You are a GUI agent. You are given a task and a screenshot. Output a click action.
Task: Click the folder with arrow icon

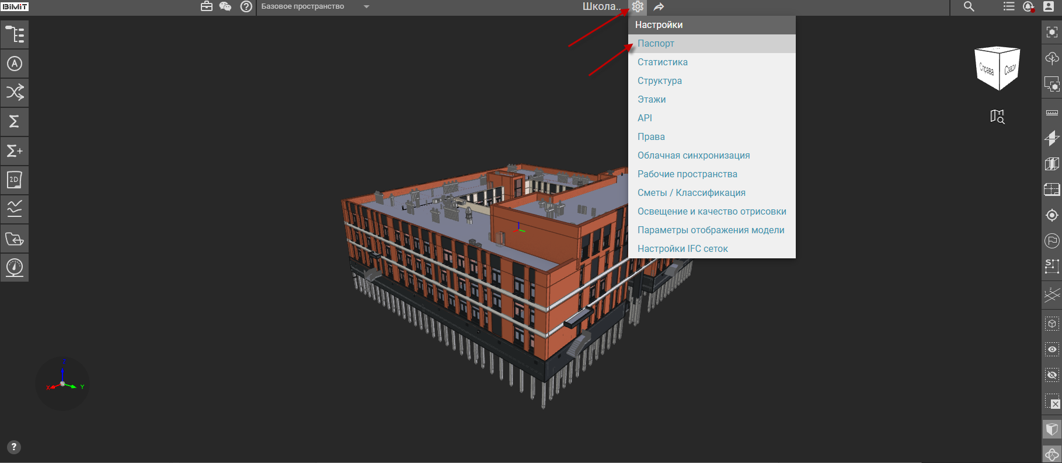click(15, 238)
